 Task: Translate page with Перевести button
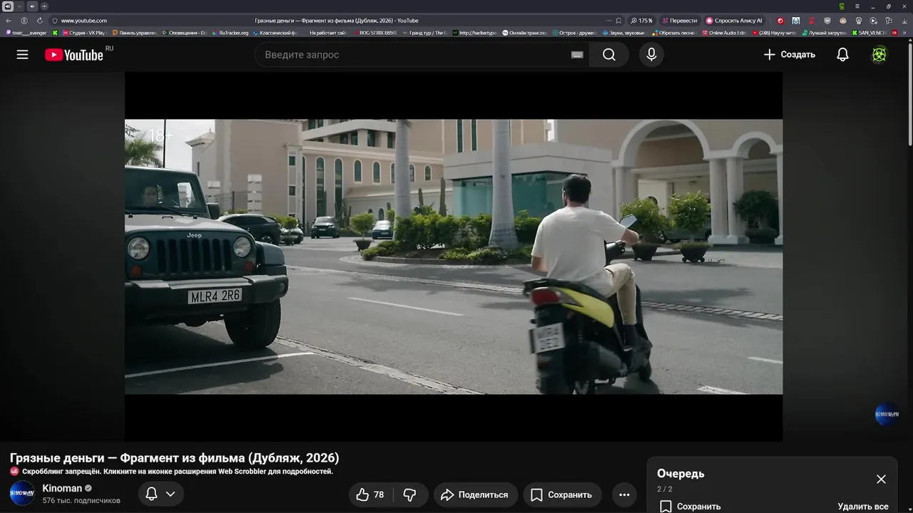680,21
